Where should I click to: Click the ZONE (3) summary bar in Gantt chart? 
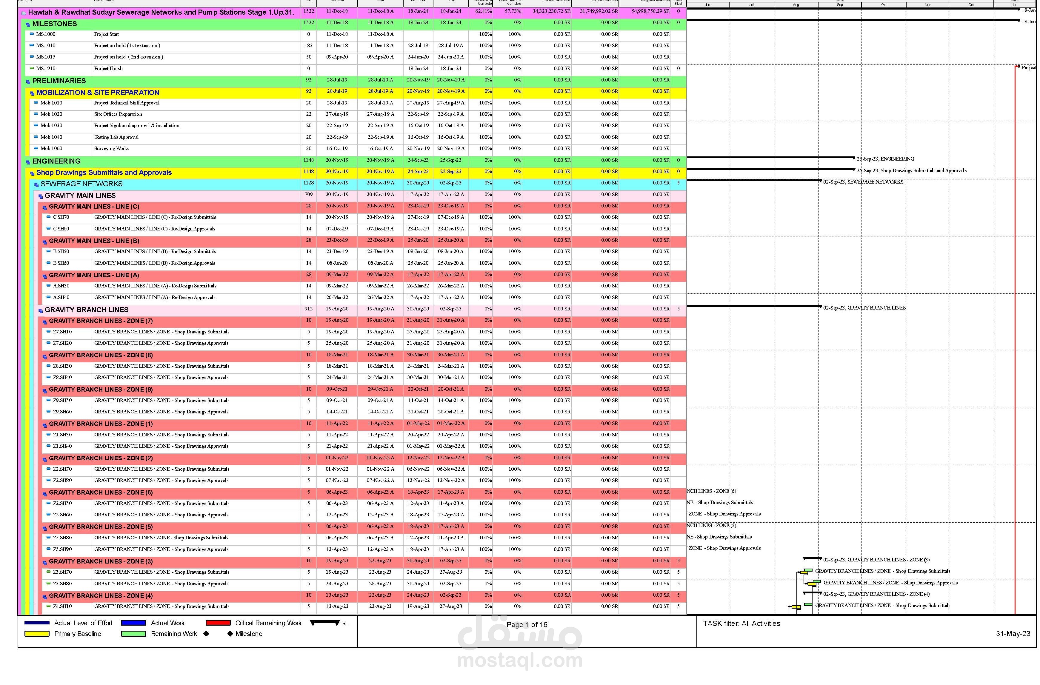click(812, 559)
